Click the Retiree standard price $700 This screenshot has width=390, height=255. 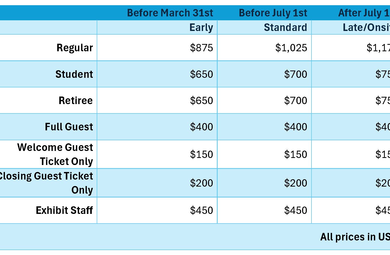click(x=295, y=100)
